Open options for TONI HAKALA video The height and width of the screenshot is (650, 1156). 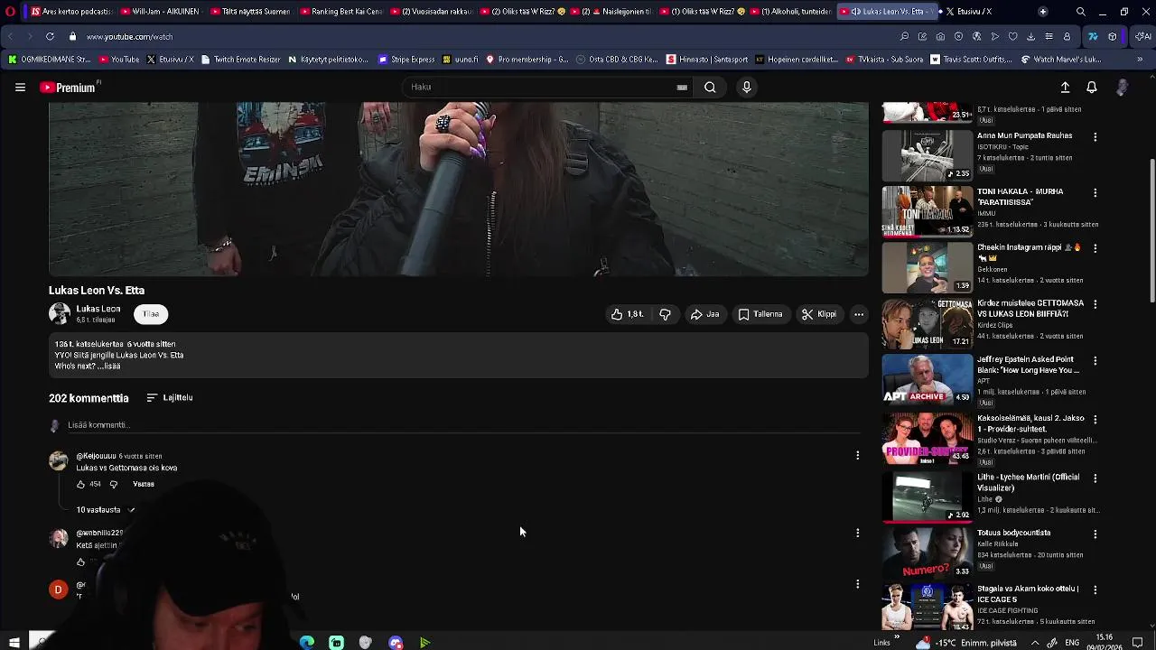coord(1095,193)
